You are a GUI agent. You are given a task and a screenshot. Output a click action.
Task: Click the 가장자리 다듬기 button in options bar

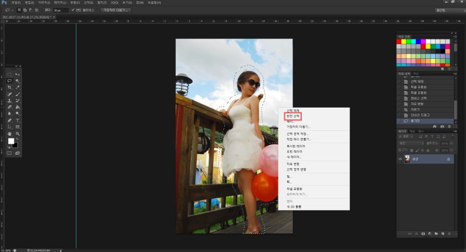pyautogui.click(x=116, y=10)
